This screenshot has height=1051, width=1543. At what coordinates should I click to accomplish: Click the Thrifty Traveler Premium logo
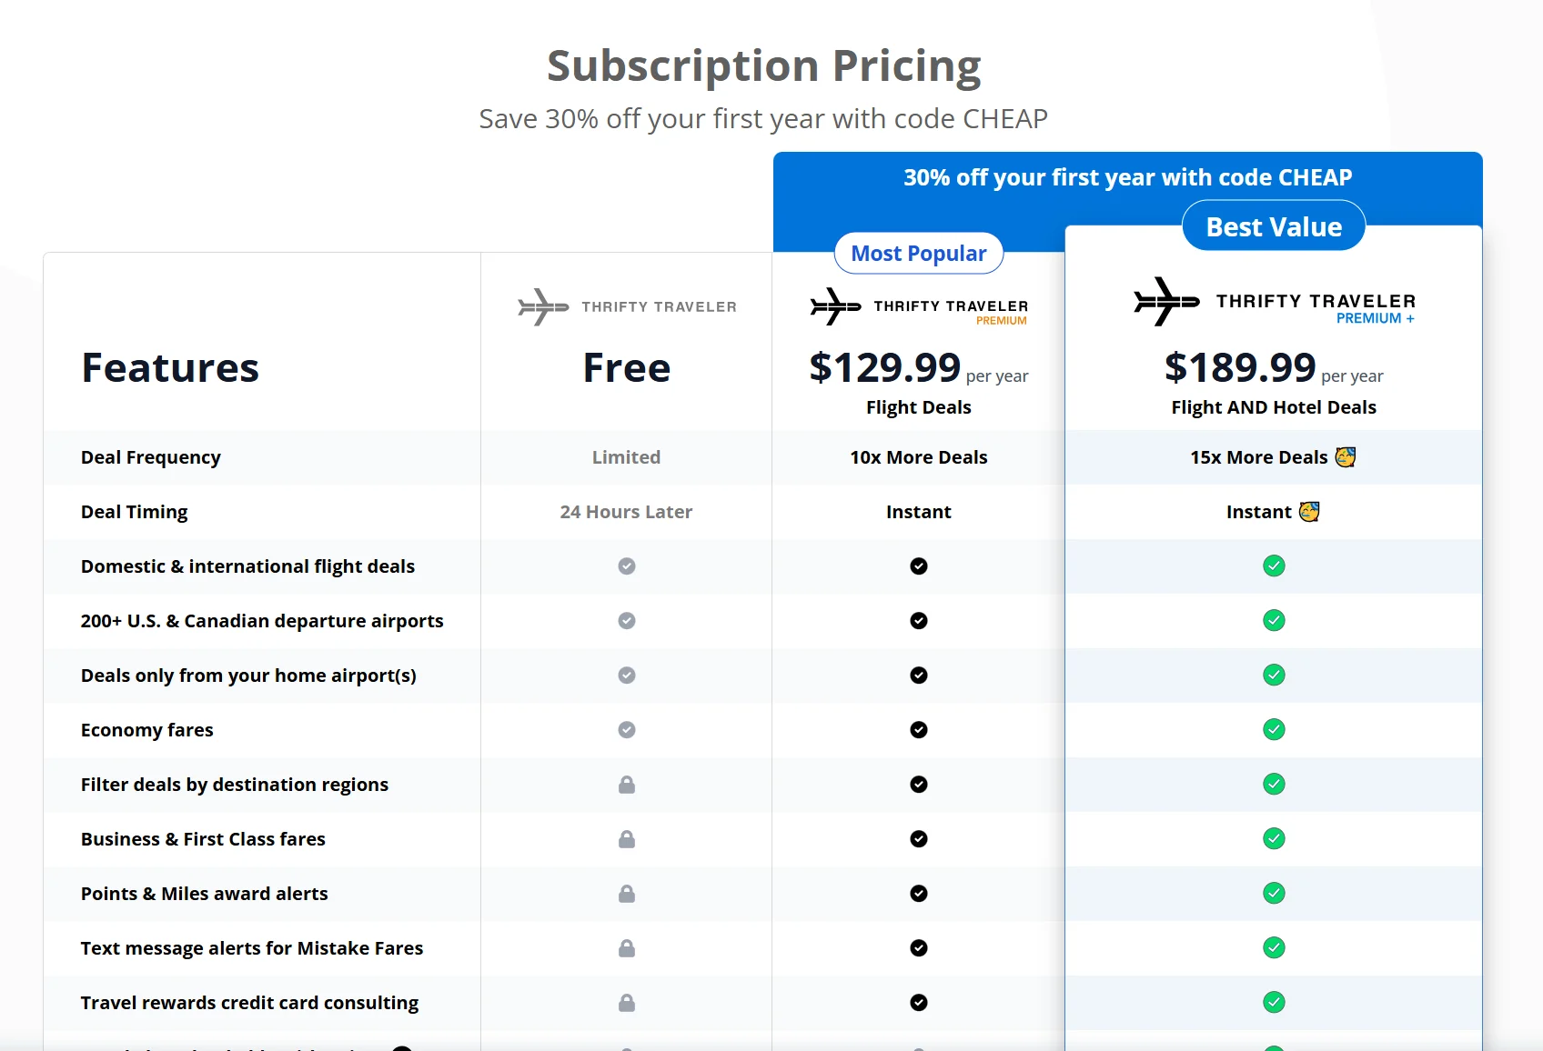(919, 306)
